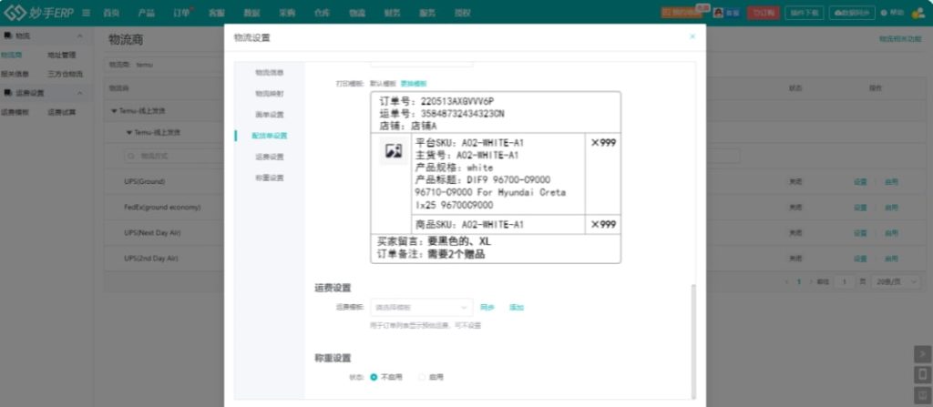The width and height of the screenshot is (933, 407).
Task: Click the user account icon in the top-right corner
Action: (918, 13)
